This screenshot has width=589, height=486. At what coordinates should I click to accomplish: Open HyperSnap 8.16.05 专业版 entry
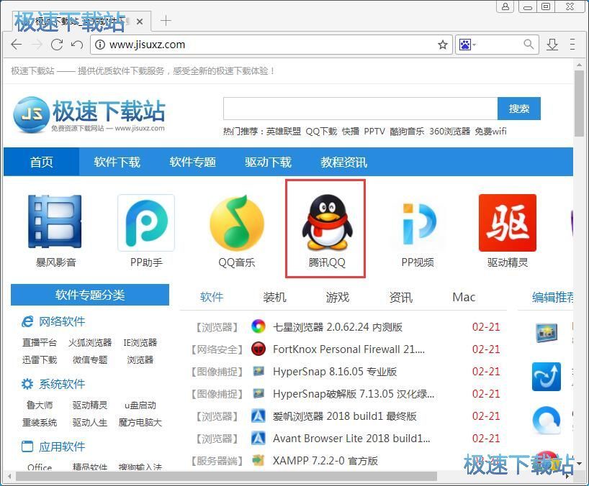(335, 372)
